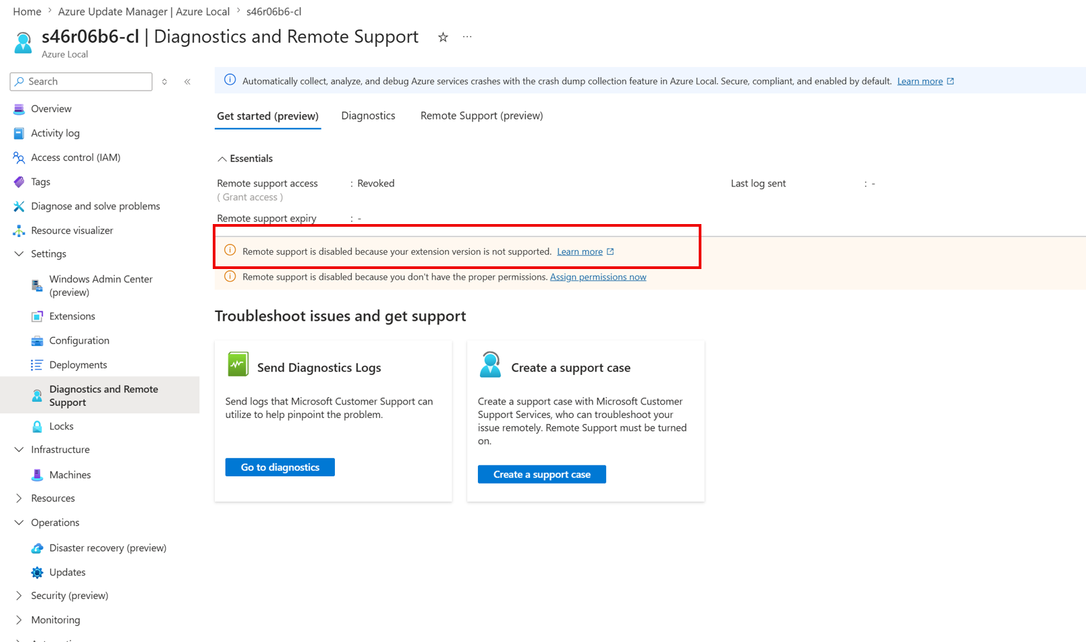This screenshot has width=1086, height=642.
Task: Open the more options ellipsis in header
Action: pos(467,37)
